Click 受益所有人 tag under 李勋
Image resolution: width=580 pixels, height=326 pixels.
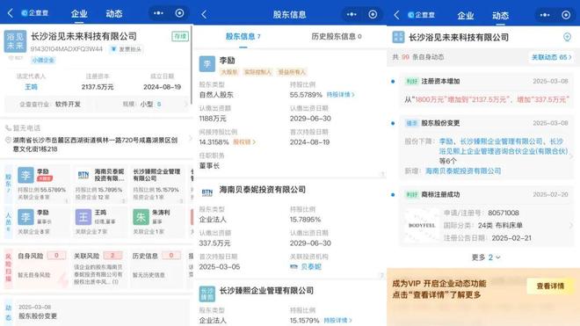292,72
